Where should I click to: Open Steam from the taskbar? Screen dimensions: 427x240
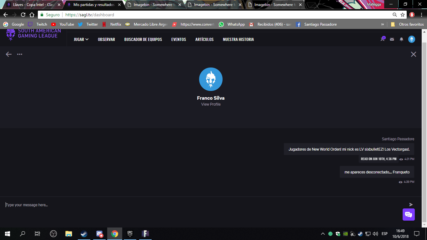coord(84,233)
